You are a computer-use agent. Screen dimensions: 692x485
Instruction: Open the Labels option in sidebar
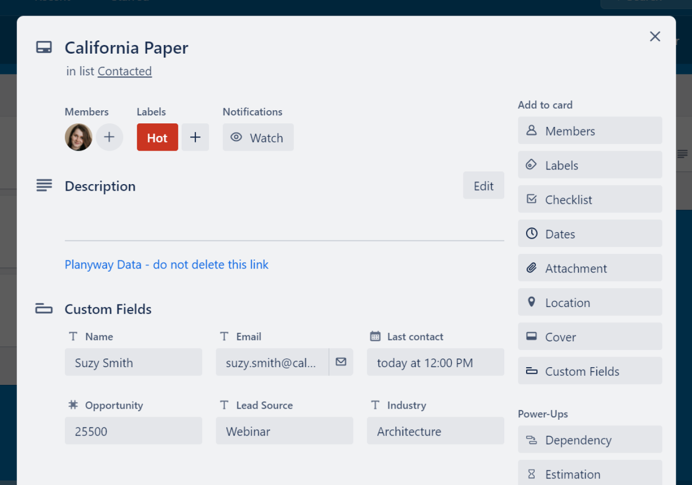point(589,165)
